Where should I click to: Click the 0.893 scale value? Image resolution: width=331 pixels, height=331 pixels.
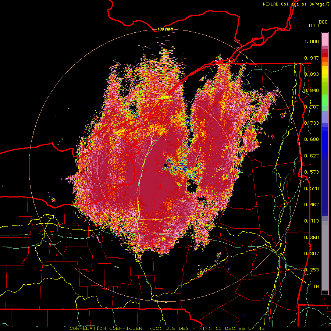click(x=312, y=74)
